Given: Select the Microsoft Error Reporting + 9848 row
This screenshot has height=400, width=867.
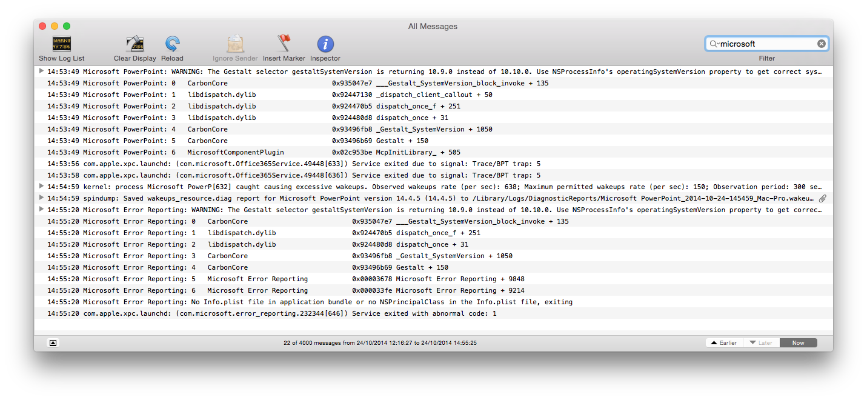Looking at the screenshot, I should coord(433,279).
